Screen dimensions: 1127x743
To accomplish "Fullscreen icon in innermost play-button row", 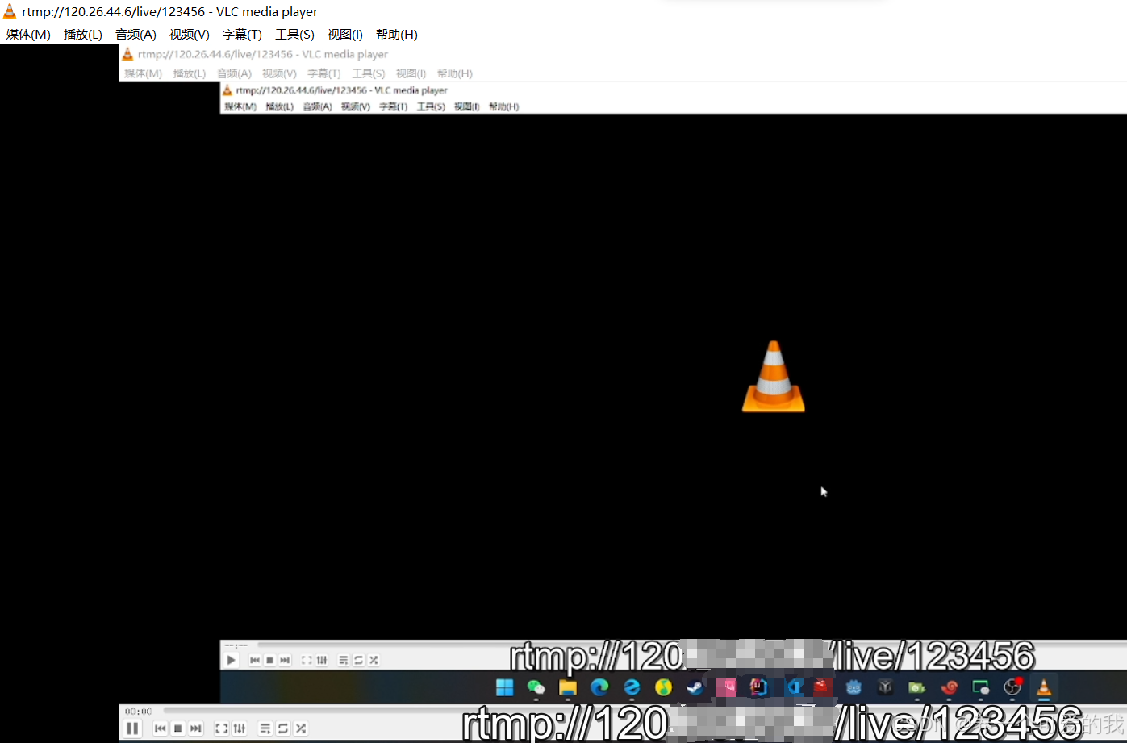I will (x=307, y=660).
